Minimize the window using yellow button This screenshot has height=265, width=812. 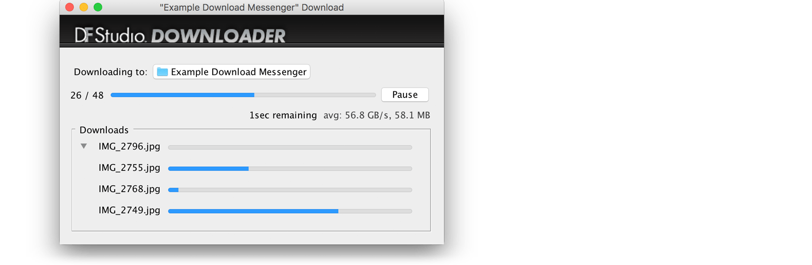point(84,7)
